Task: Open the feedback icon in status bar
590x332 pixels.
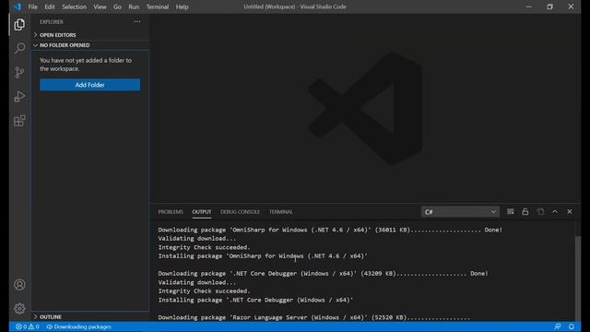Action: point(557,326)
